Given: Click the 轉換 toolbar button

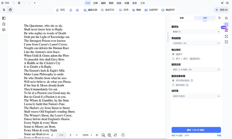Looking at the screenshot, I should 137,10.
